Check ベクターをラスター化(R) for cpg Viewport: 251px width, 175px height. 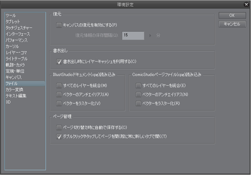pos(138,103)
